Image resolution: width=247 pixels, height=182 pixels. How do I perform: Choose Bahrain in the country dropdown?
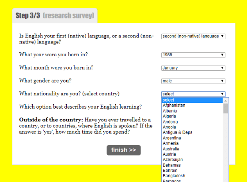click(x=192, y=171)
